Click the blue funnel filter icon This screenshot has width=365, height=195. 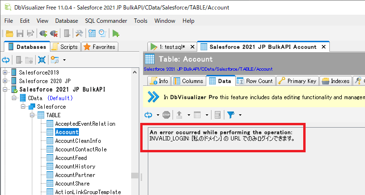pos(231,115)
